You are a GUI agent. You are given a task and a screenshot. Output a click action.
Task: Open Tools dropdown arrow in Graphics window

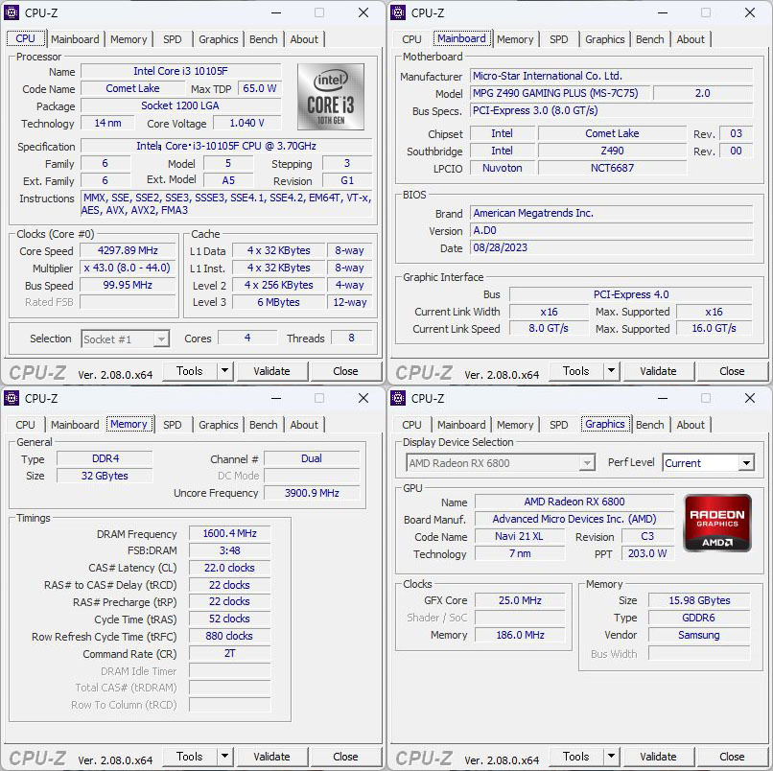611,757
